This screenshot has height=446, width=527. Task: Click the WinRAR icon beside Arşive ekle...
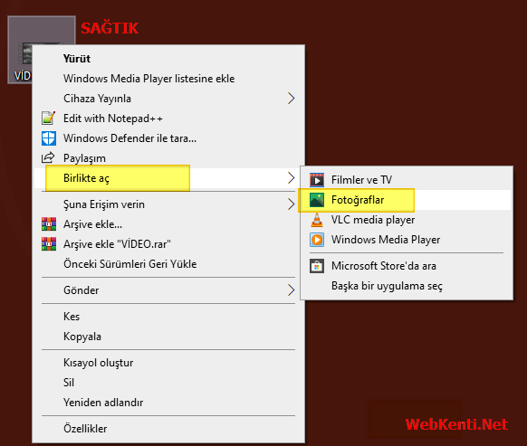(x=49, y=224)
